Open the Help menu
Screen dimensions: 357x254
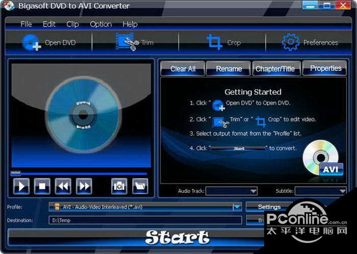130,24
